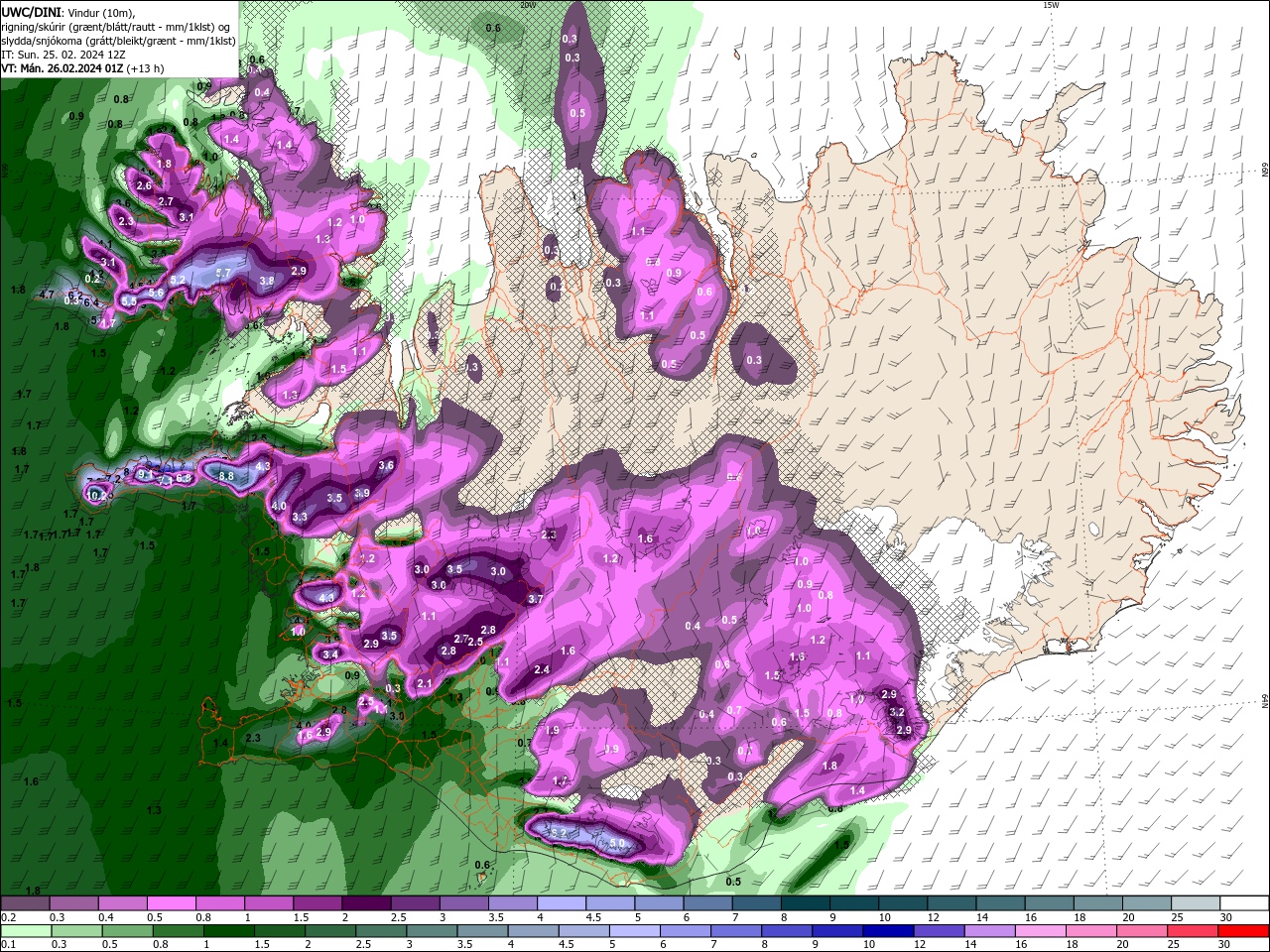Screen dimensions: 1270x952
Task: Select the pale mint first rain legend swatch
Action: (x=26, y=931)
